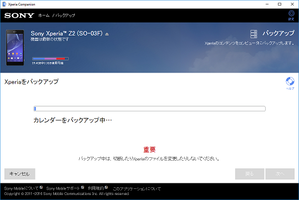299x200 pixels.
Task: Click the 戻る button
Action: coord(250,174)
